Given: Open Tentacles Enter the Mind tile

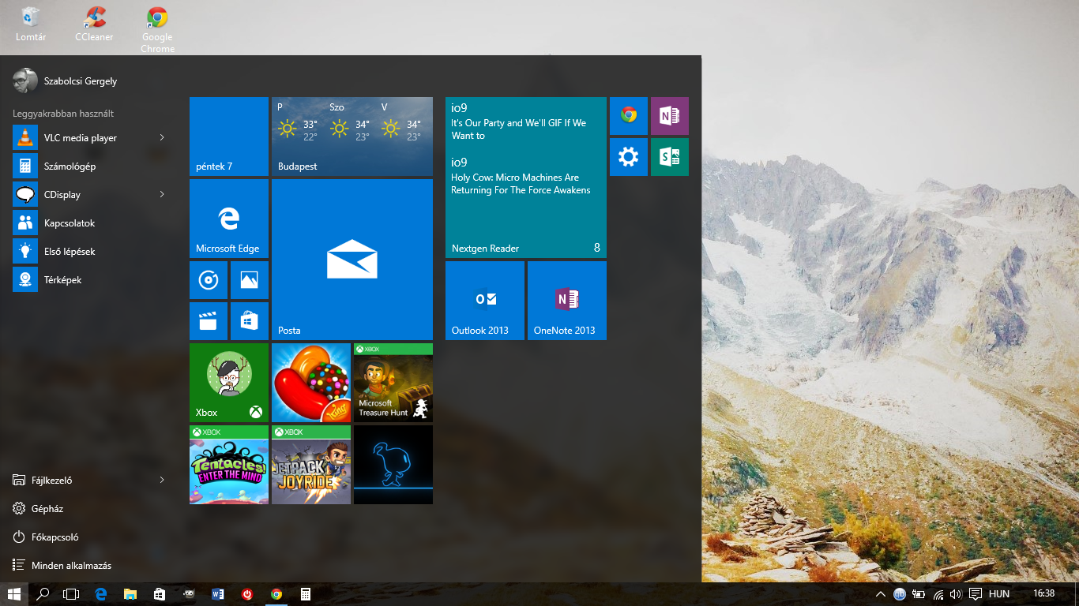Looking at the screenshot, I should point(229,465).
